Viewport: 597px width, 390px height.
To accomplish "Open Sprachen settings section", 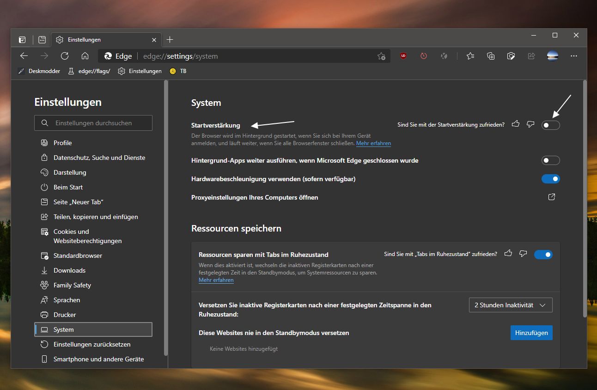I will (x=93, y=300).
